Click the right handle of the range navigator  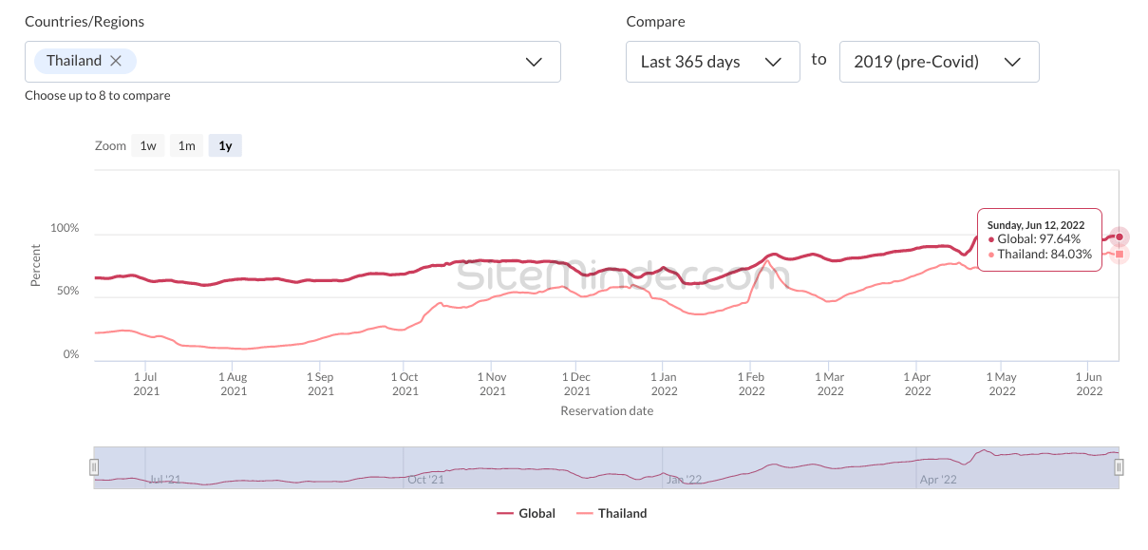(x=1120, y=466)
